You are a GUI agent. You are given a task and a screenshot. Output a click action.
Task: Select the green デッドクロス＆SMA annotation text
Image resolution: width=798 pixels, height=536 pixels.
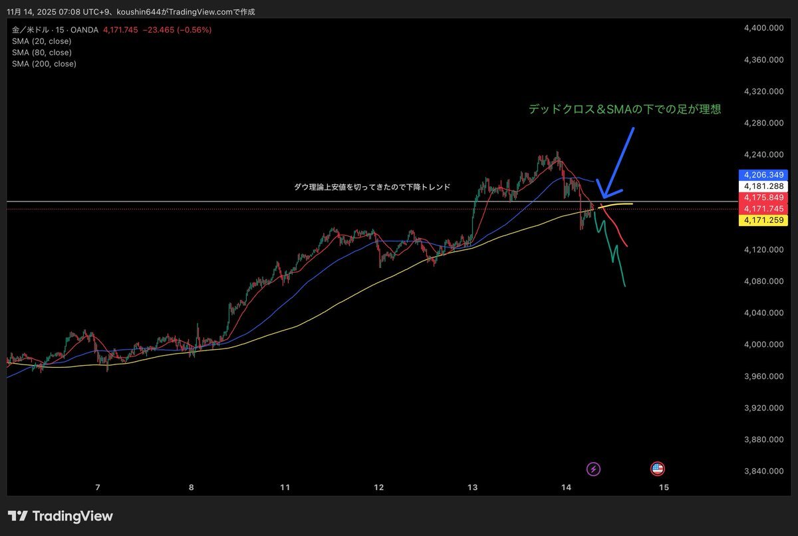624,110
